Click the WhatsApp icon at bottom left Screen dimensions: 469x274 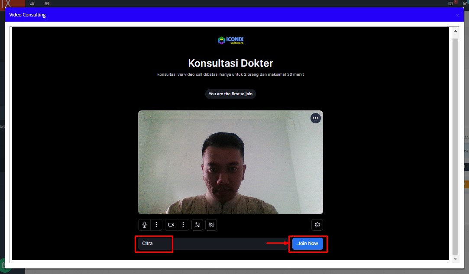click(4, 265)
